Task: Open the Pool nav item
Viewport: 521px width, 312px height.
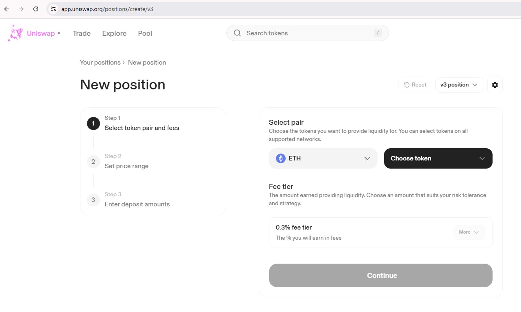Action: pyautogui.click(x=145, y=33)
